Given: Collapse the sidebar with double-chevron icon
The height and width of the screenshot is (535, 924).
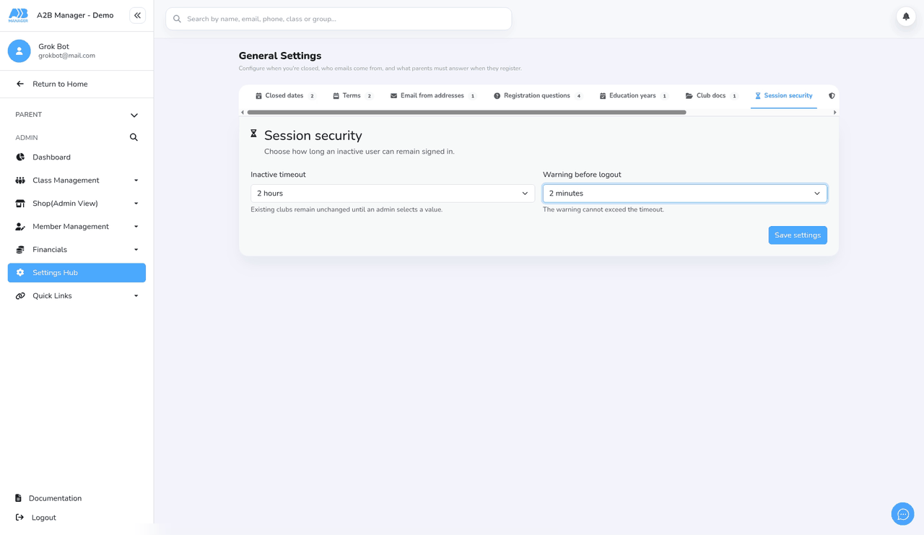Looking at the screenshot, I should 137,15.
